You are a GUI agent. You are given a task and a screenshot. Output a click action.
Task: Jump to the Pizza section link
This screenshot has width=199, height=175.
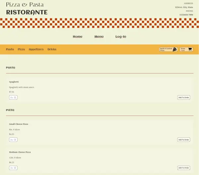(21, 49)
